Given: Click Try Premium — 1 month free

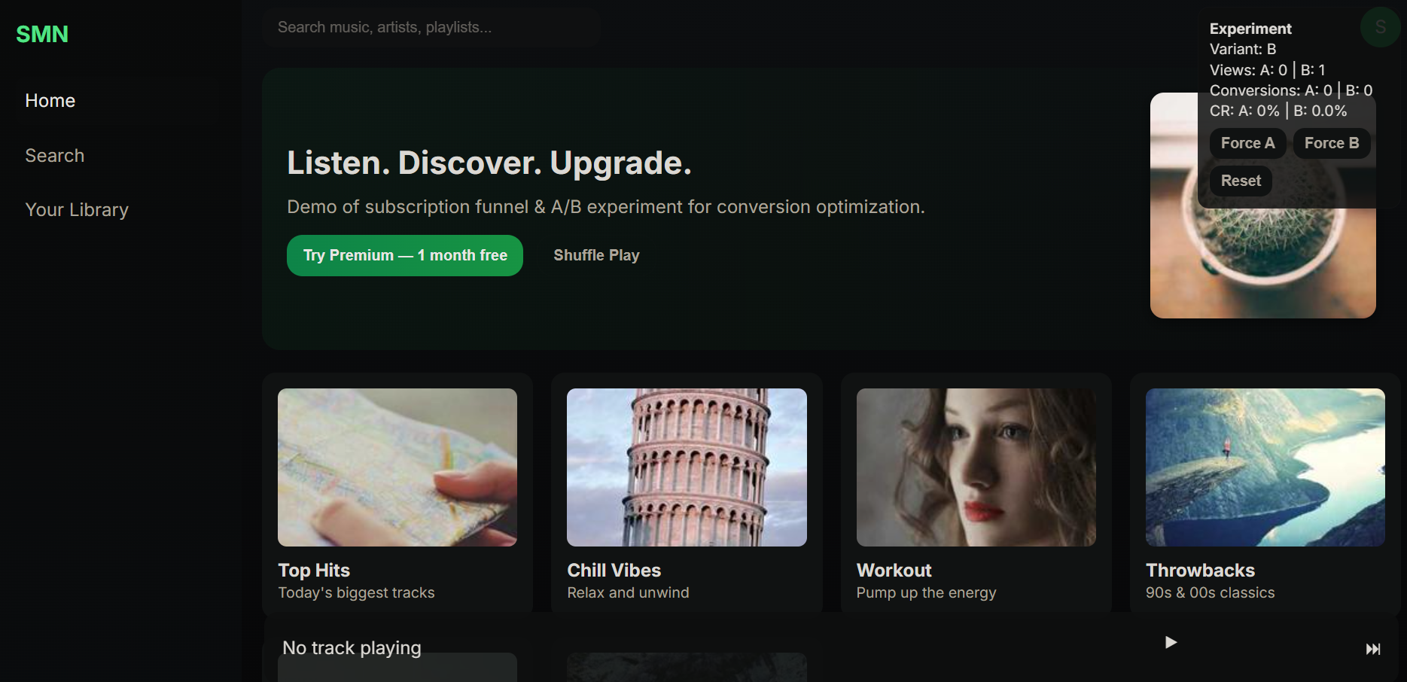Looking at the screenshot, I should [x=404, y=255].
